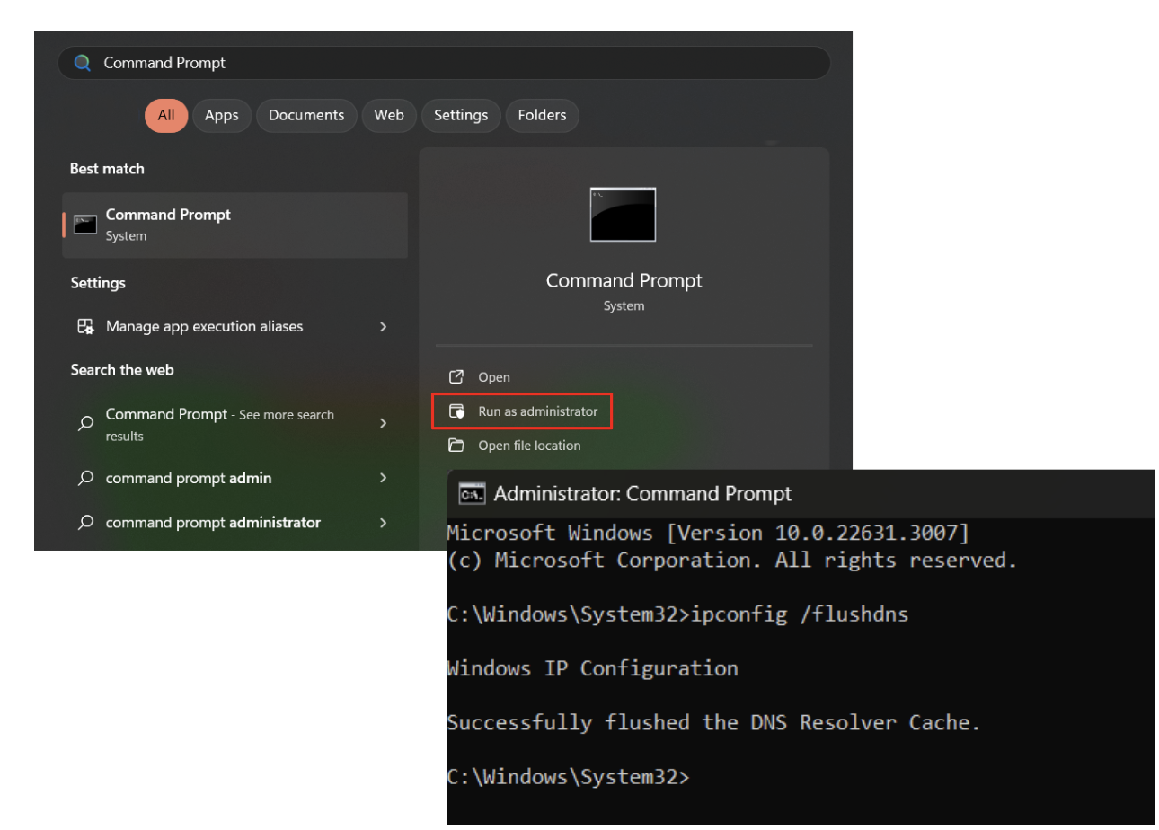
Task: Click the Run as administrator shield icon
Action: [458, 411]
